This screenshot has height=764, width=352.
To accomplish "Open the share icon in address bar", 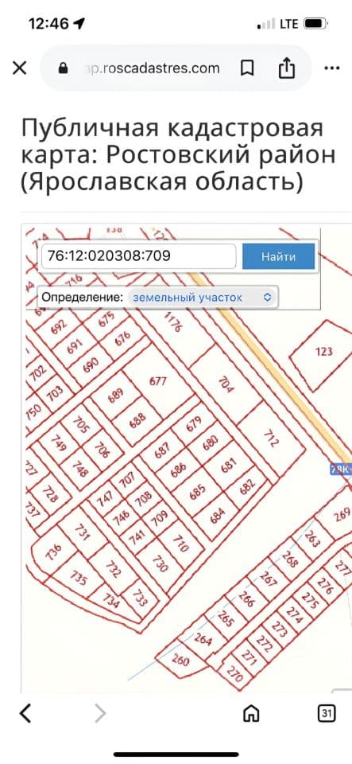I will pyautogui.click(x=286, y=68).
